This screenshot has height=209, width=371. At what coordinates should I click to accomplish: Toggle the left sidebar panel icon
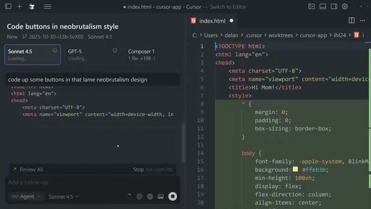[x=8, y=6]
